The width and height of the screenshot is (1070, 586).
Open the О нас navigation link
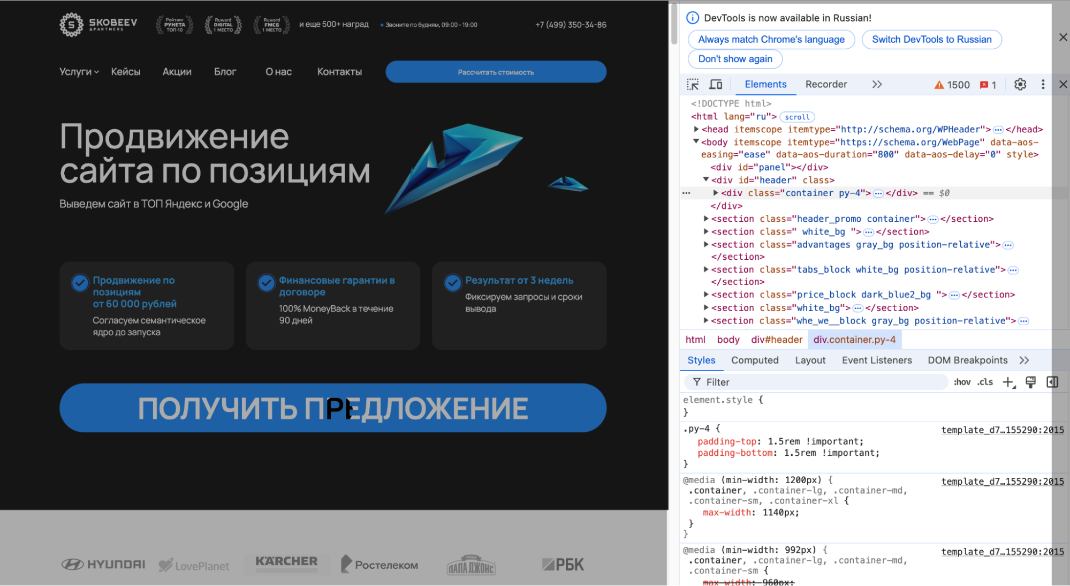pyautogui.click(x=278, y=72)
